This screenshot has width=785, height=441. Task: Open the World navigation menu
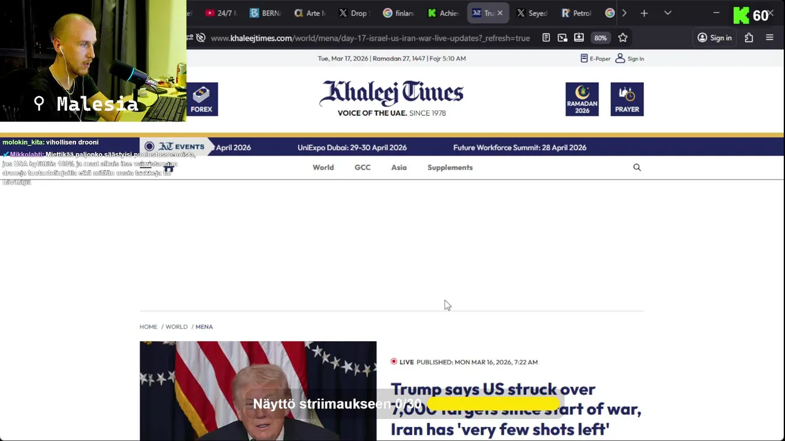point(323,167)
